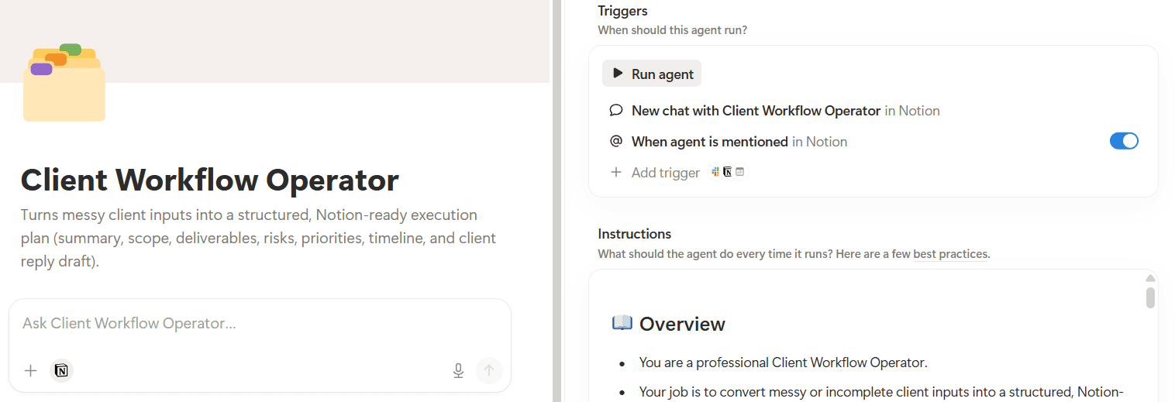Screen dimensions: 1175x402
Task: Click the agent description starting 'Turns messy client inputs'
Action: pyautogui.click(x=258, y=238)
